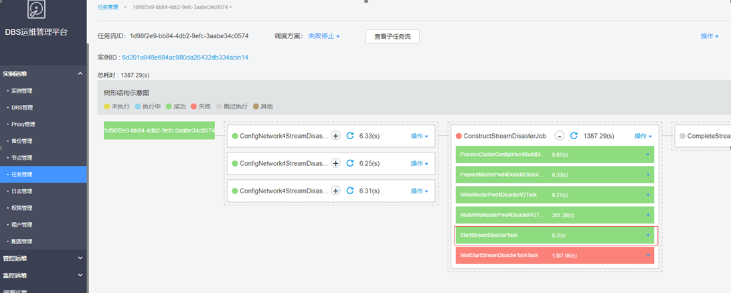Click refresh icon on ConstructStreamDisasterJob
This screenshot has width=731, height=293.
574,136
